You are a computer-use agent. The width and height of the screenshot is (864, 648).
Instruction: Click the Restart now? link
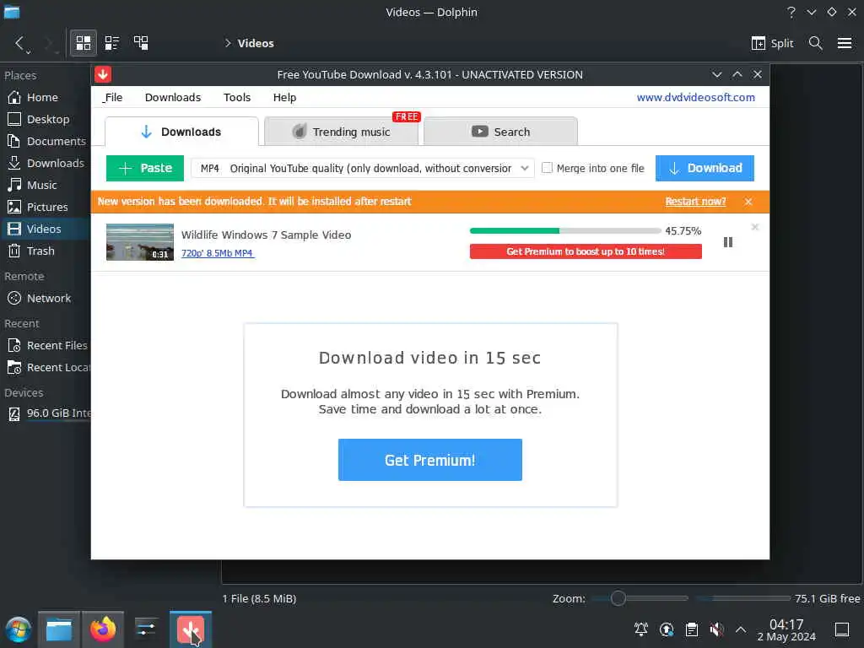695,202
